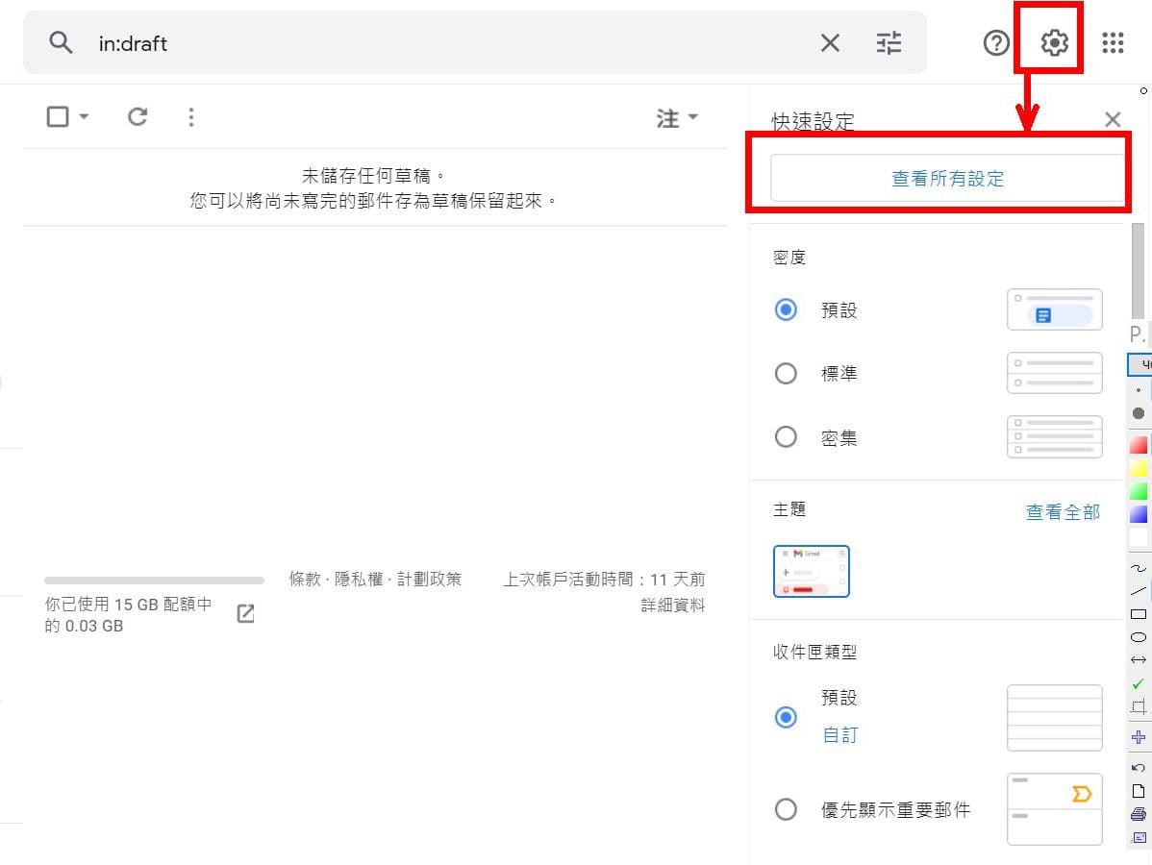The width and height of the screenshot is (1152, 865).
Task: Tick the select-all messages checkbox
Action: tap(58, 116)
